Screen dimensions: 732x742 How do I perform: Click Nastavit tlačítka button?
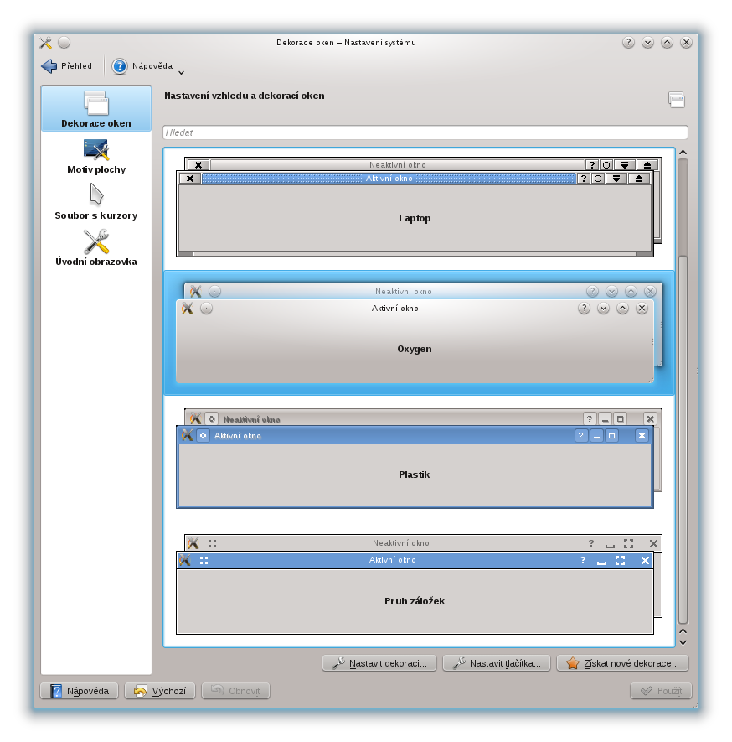click(497, 663)
